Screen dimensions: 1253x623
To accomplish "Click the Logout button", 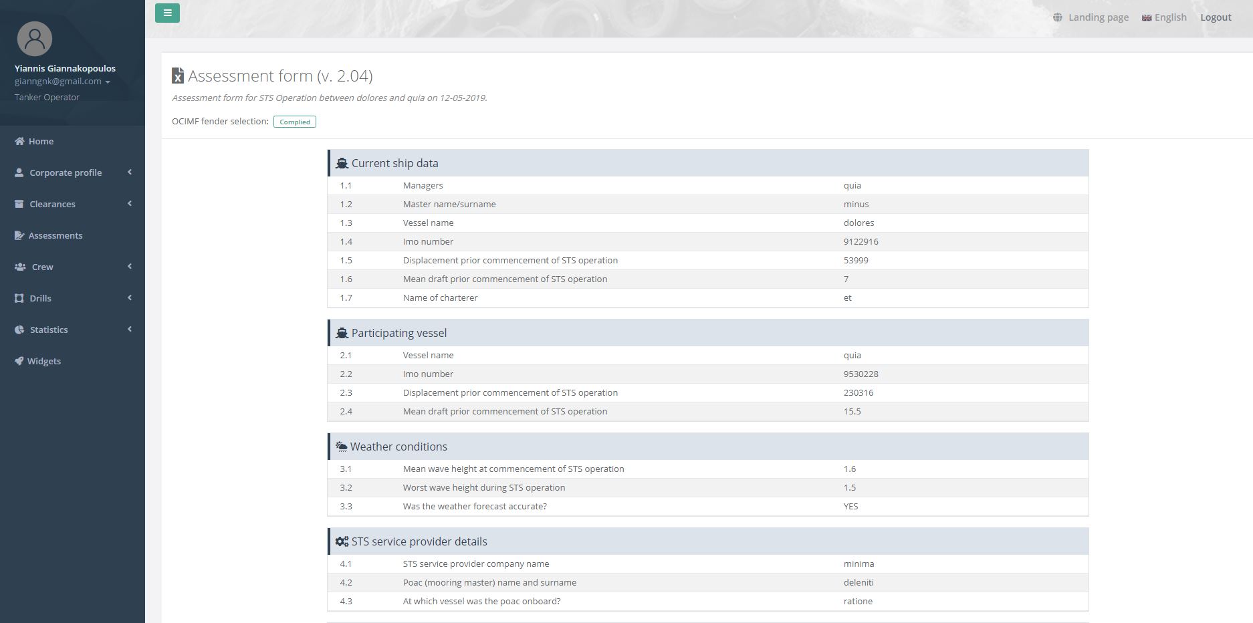I will [x=1216, y=17].
